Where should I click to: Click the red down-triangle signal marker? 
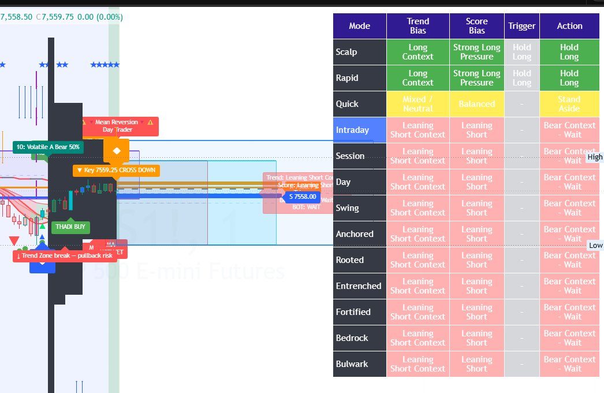tap(14, 240)
